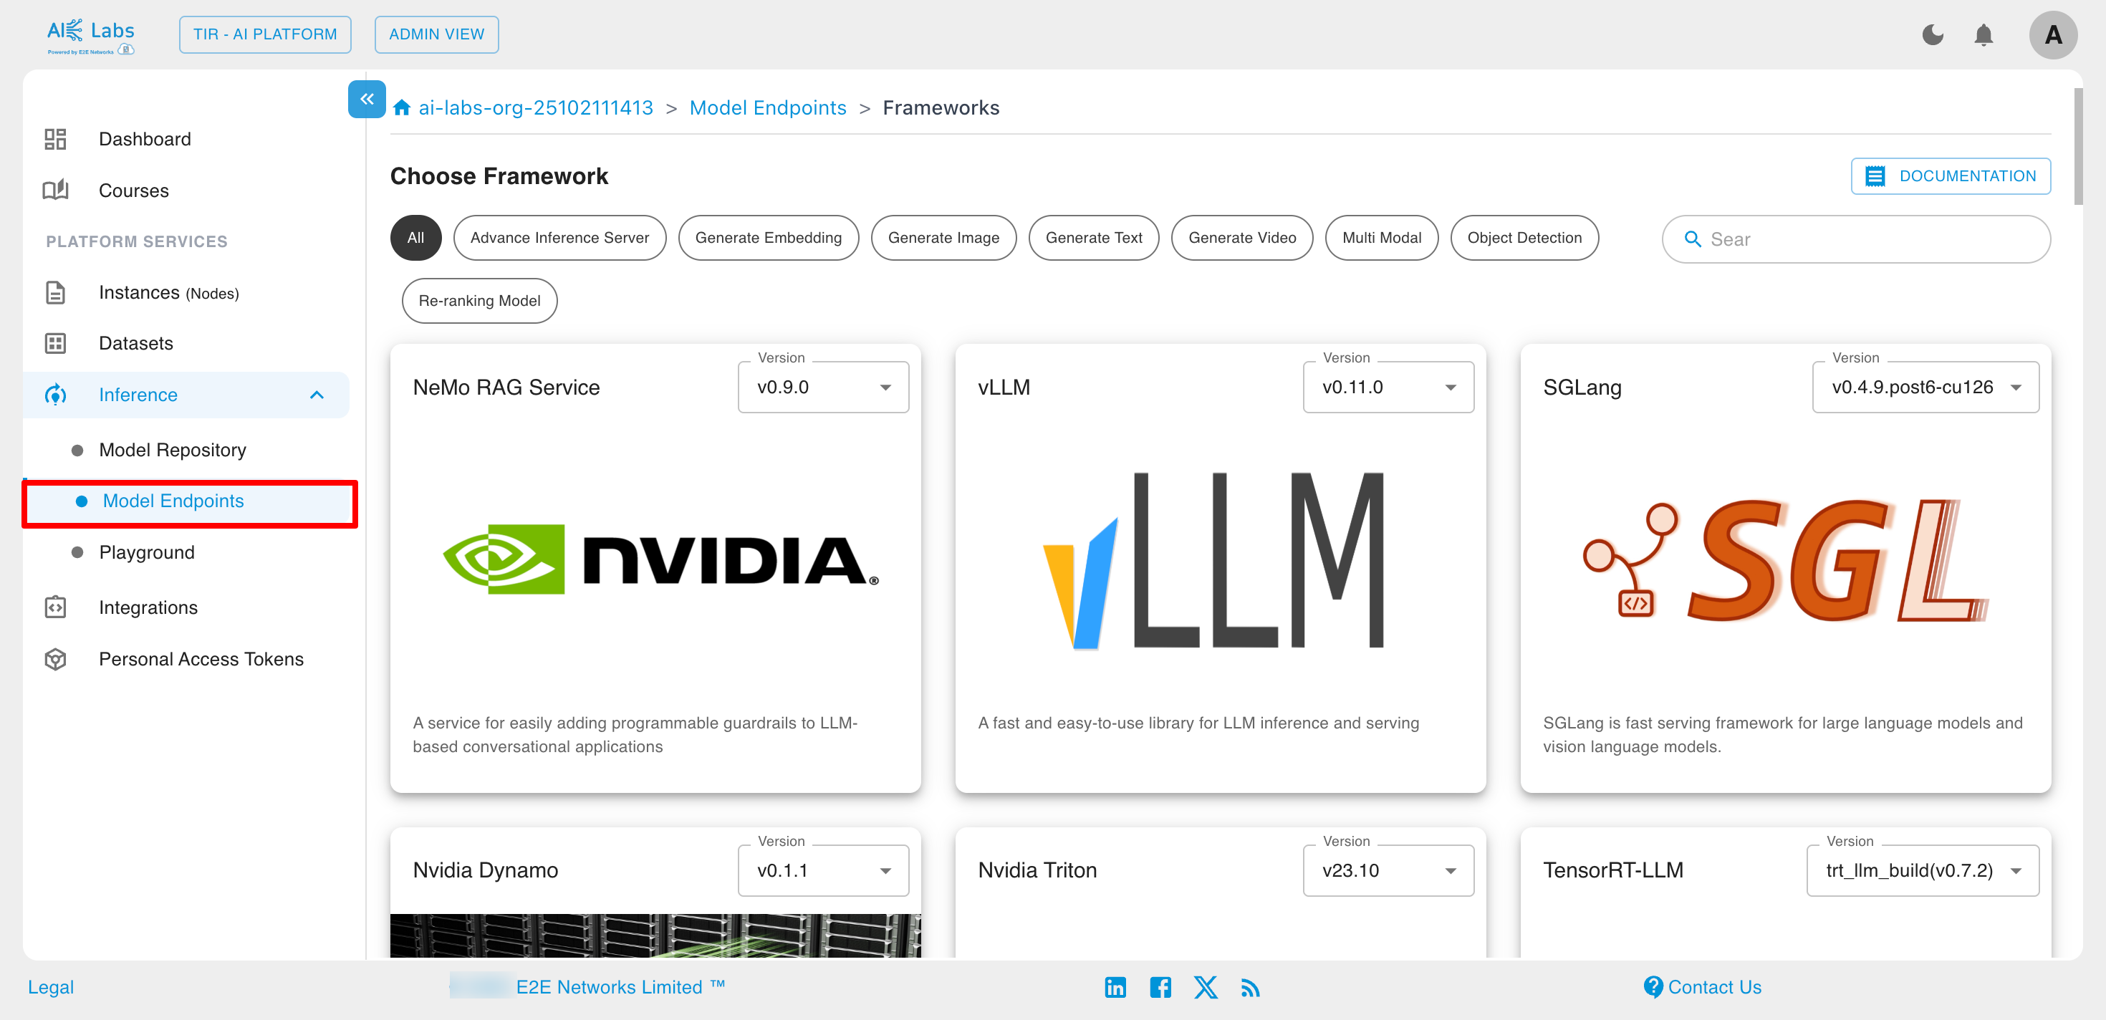Screen dimensions: 2106x1020
Task: Collapse sidebar with double-chevron button
Action: coord(367,99)
